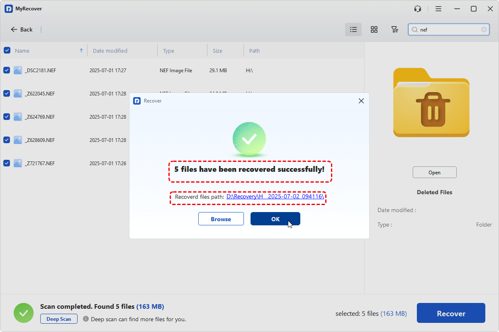Click Open in the preview panel

point(435,172)
